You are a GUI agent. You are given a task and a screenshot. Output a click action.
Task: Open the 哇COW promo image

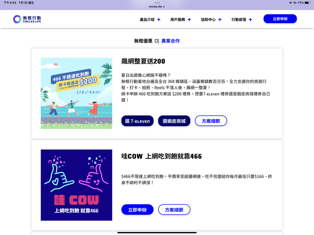[x=76, y=185]
